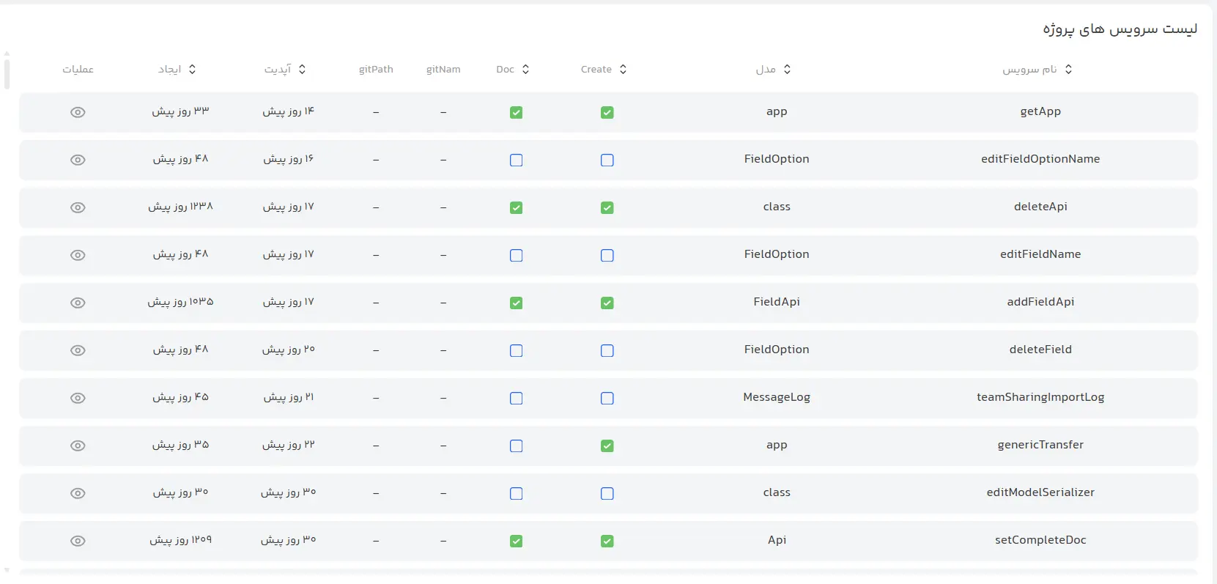
Task: Open setCompleteDoc eye icon
Action: click(78, 541)
